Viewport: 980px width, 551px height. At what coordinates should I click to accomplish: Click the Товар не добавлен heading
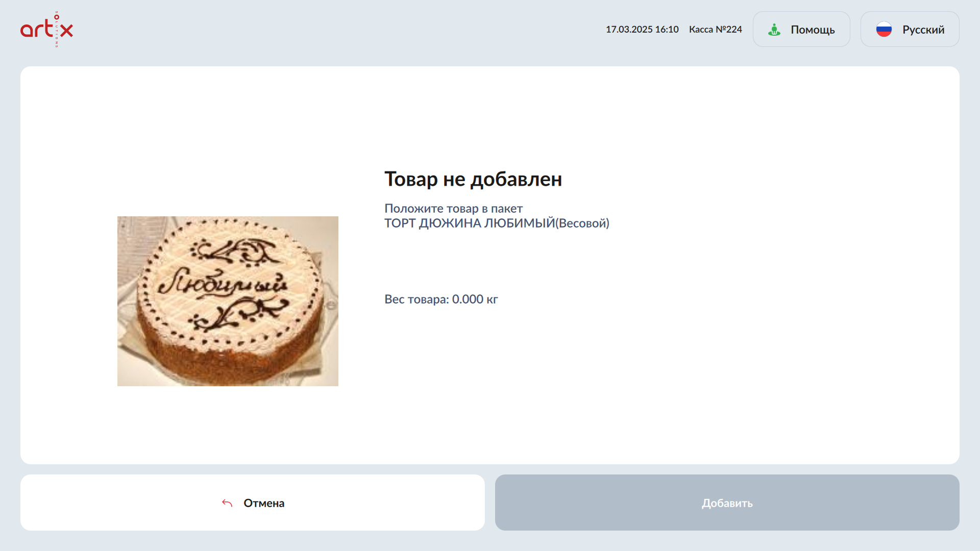(x=473, y=179)
